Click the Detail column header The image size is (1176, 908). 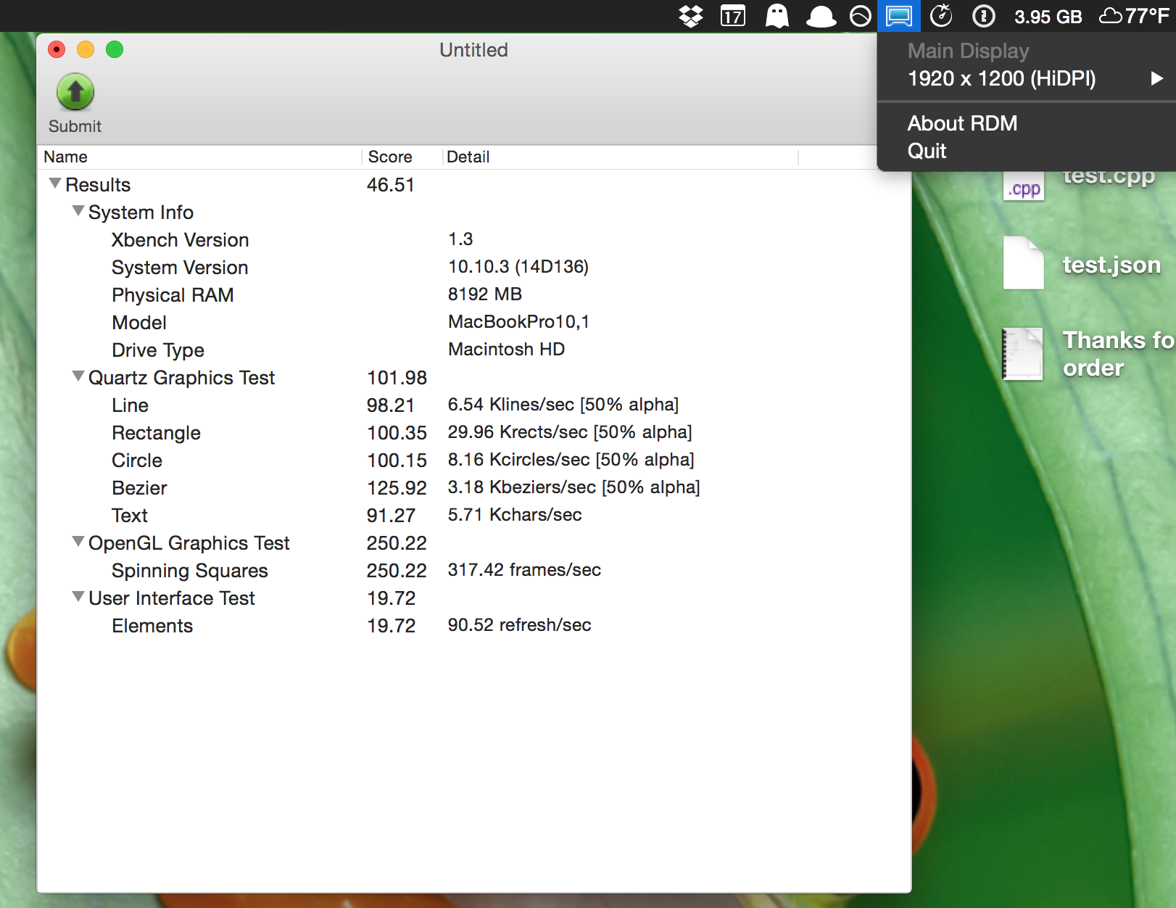point(620,157)
